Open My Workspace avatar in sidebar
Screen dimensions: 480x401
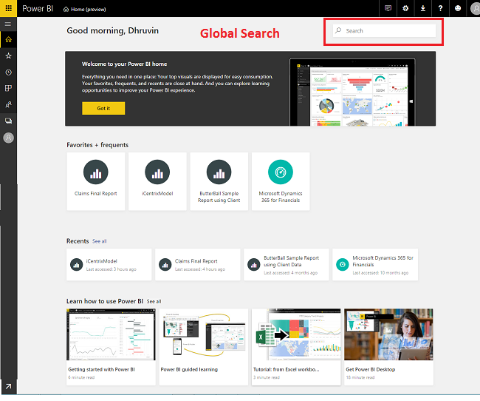9,138
